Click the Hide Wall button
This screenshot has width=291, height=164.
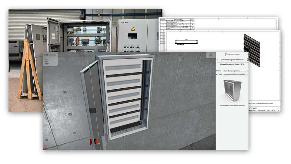point(211,55)
